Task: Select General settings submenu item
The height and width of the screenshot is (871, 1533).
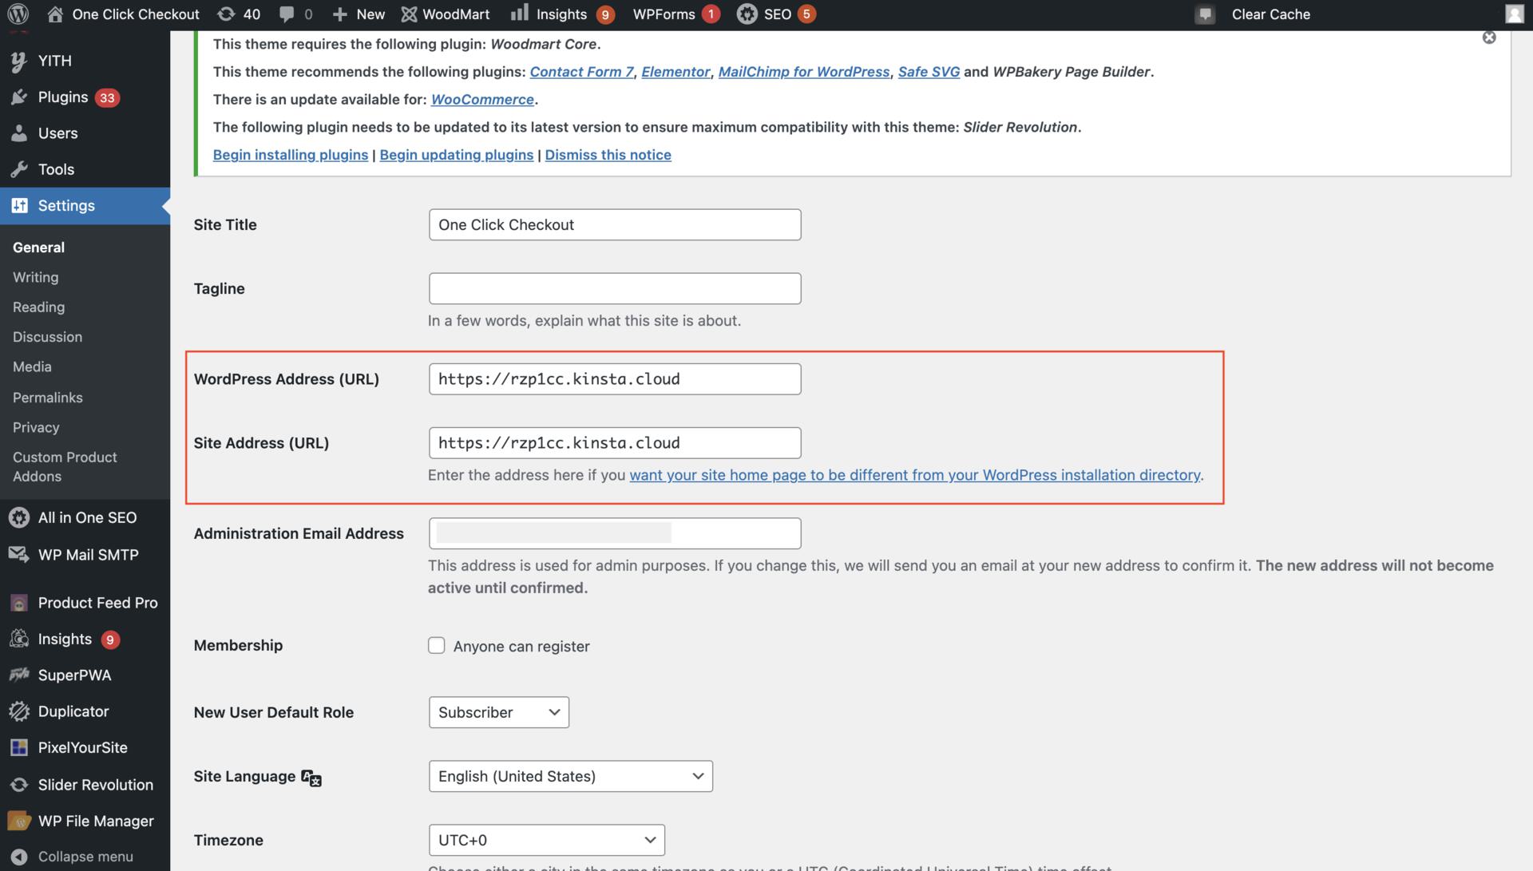Action: [39, 247]
